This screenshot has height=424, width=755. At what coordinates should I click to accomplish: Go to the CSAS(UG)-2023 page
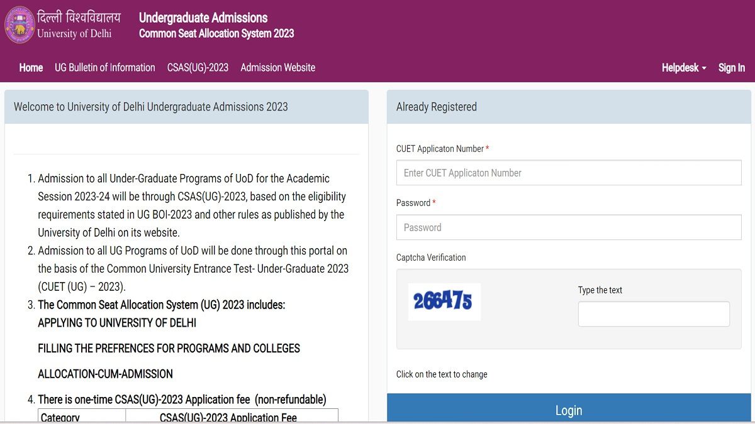tap(198, 67)
